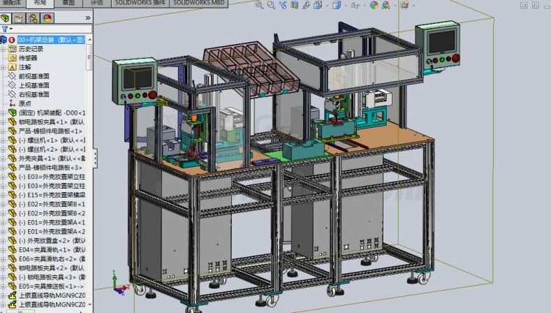The height and width of the screenshot is (313, 551).
Task: Open the SOLIDWORKS 插件 tab
Action: pyautogui.click(x=140, y=3)
